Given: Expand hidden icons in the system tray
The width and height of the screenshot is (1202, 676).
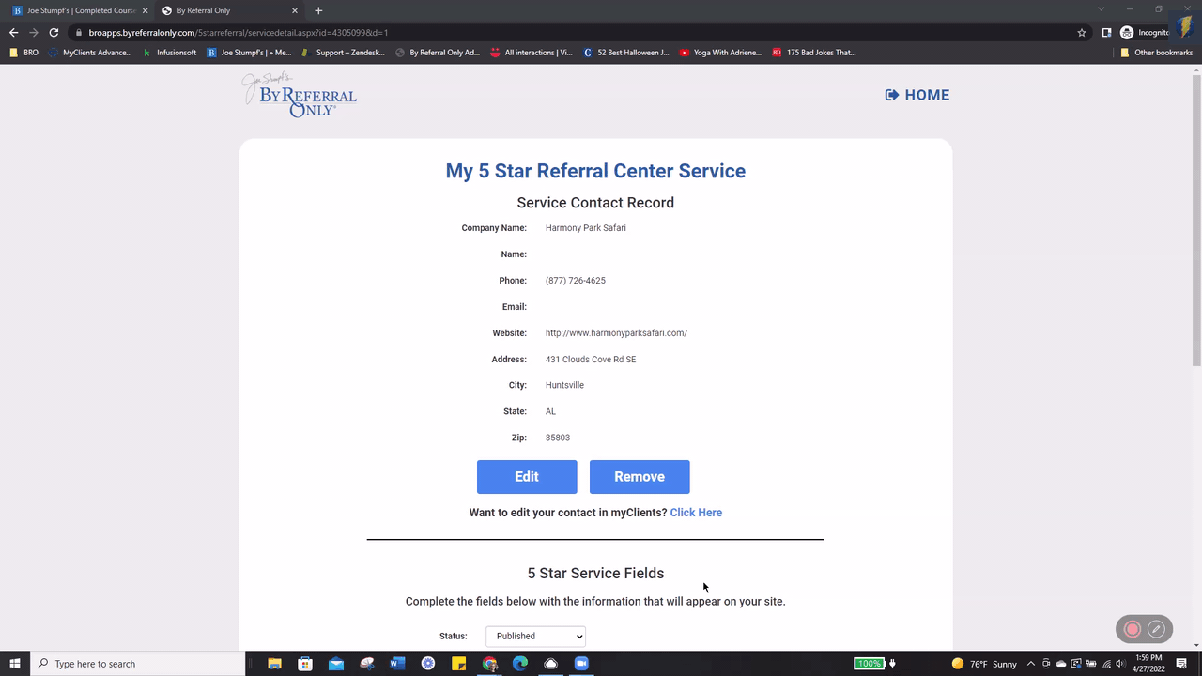Looking at the screenshot, I should point(1030,664).
